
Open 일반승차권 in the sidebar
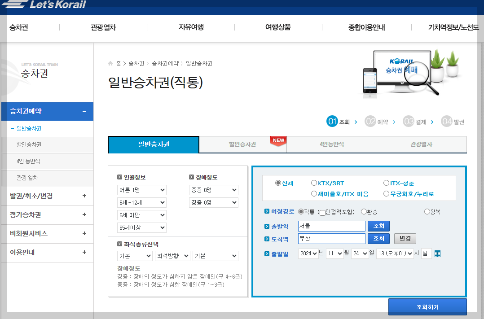click(29, 128)
